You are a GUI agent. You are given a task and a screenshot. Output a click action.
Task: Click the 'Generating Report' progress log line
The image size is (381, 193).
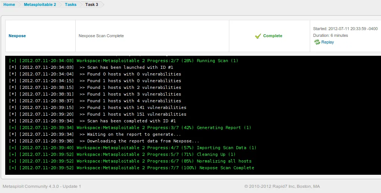pos(130,128)
